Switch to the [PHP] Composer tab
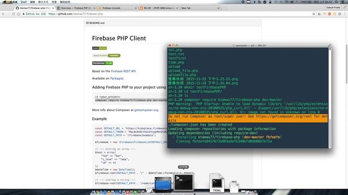The height and width of the screenshot is (195, 348). coord(158,8)
